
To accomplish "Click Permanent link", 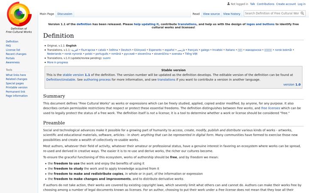I will pos(15,92).
